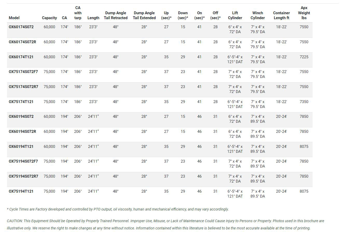This screenshot has height=232, width=349.
Task: Select the Apx Weight lbs header
Action: click(304, 13)
